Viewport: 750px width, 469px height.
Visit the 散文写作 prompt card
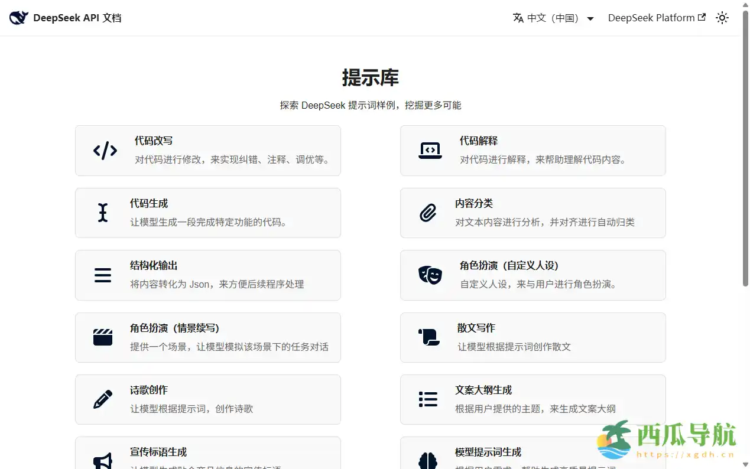[x=533, y=337]
